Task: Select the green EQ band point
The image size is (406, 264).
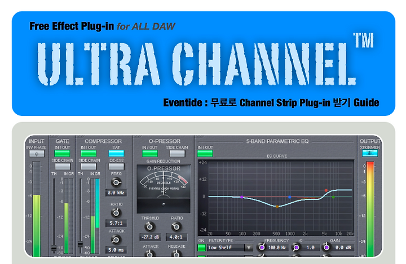Action: [333, 197]
